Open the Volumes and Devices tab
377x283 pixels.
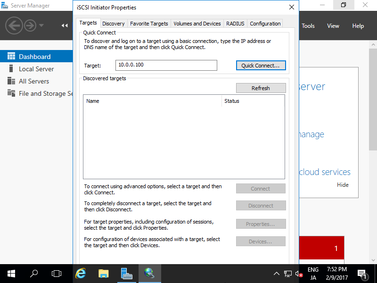coord(197,24)
